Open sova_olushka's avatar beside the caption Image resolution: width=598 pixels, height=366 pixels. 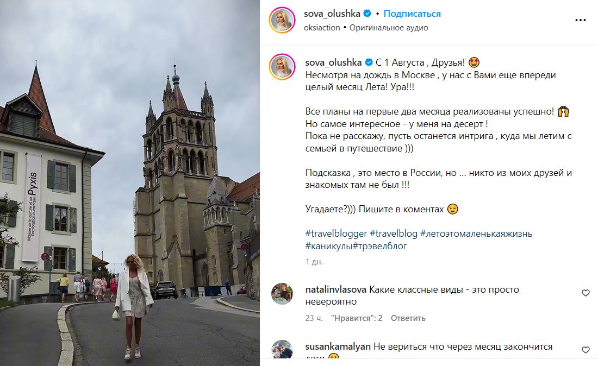click(282, 67)
